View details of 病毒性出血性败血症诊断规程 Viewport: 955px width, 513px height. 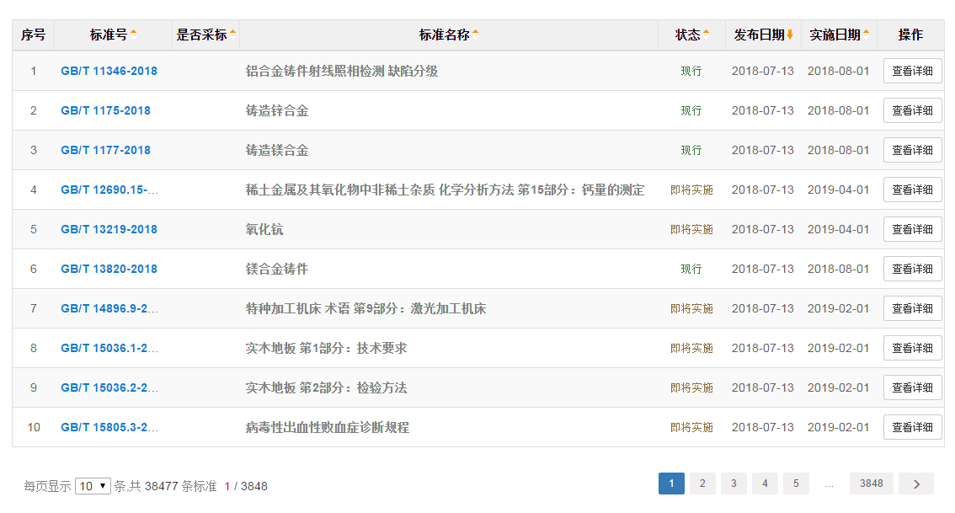coord(912,427)
